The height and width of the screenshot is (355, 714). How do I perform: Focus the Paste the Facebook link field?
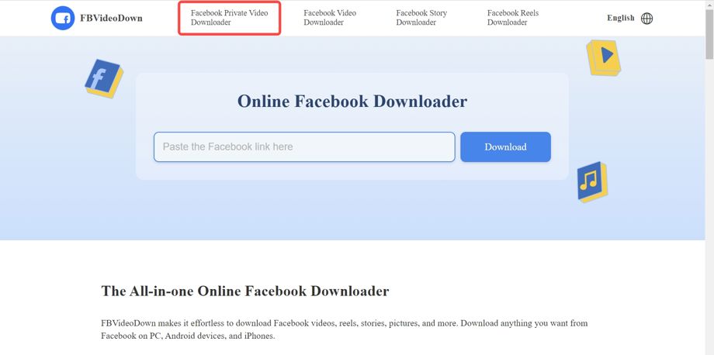304,146
